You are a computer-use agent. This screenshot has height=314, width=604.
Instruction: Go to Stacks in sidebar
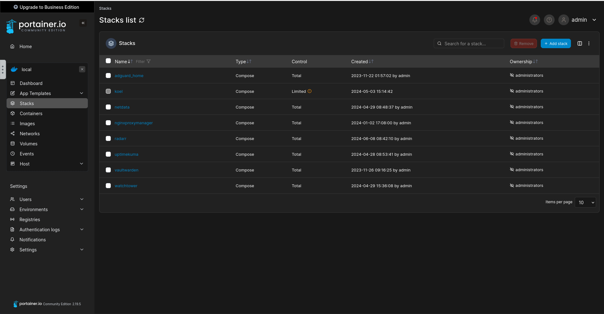tap(47, 103)
